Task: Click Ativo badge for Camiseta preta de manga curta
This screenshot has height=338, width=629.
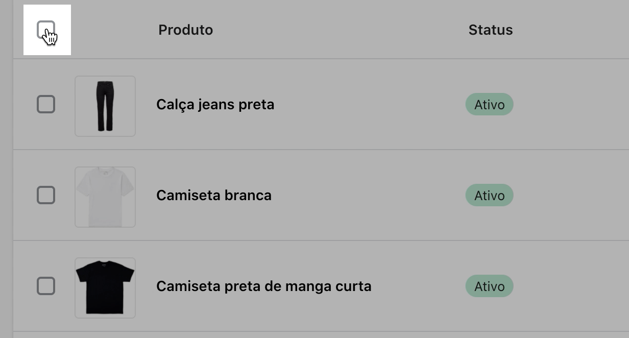Action: click(489, 286)
